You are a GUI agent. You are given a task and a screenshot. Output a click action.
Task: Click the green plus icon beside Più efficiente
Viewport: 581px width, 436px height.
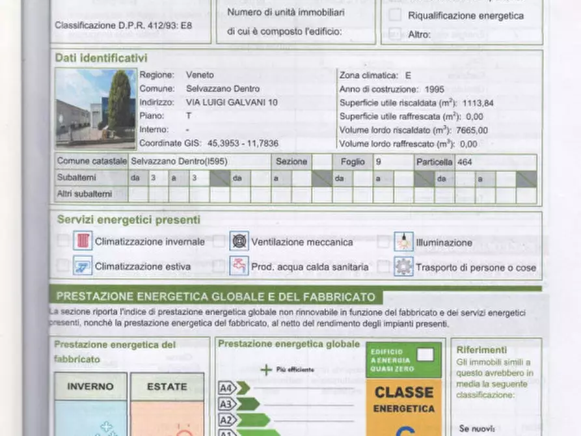[x=265, y=370]
